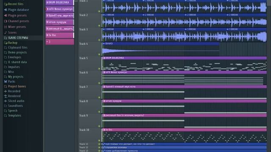
Task: Open the DRUM DOLBEZHKA clip menu in Track 5
Action: 104,58
